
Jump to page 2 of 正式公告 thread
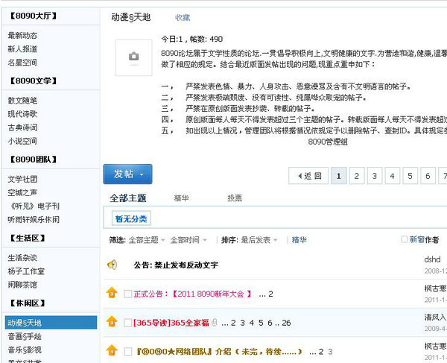tap(270, 294)
